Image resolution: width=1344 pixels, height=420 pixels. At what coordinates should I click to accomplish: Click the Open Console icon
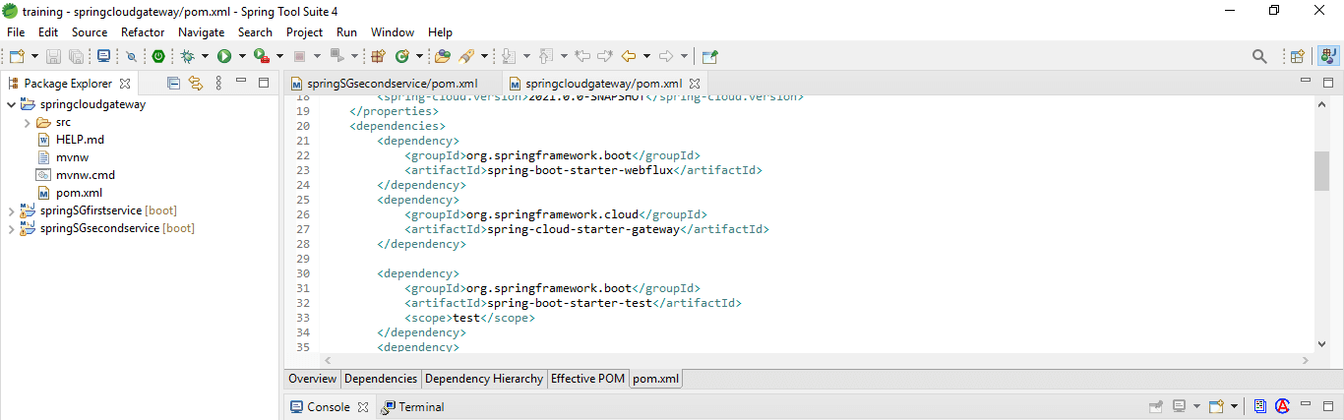(1216, 406)
